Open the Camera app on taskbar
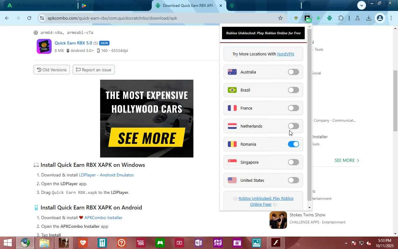Screen dimensions: 398x249 click(237, 243)
